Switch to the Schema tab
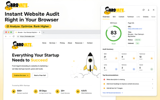The image size is (160, 100). pyautogui.click(x=145, y=17)
